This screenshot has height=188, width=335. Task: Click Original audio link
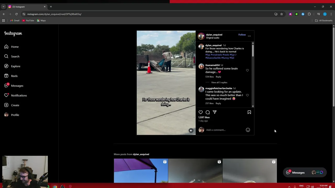point(213,38)
